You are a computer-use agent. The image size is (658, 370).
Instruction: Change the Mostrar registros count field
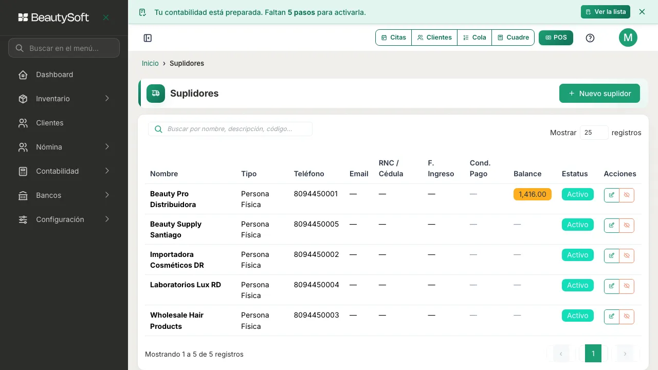[594, 133]
